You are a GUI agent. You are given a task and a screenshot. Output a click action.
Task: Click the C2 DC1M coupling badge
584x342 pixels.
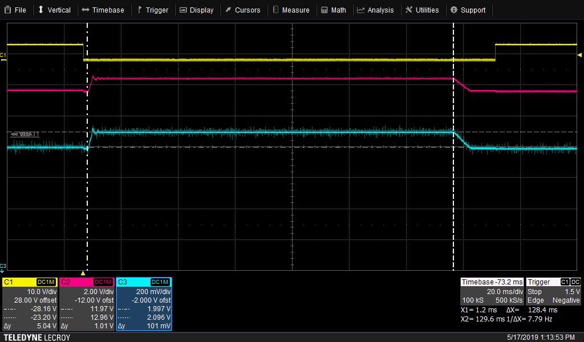(103, 282)
